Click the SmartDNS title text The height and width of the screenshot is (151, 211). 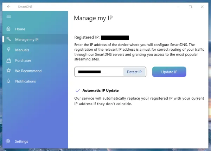tap(25, 7)
